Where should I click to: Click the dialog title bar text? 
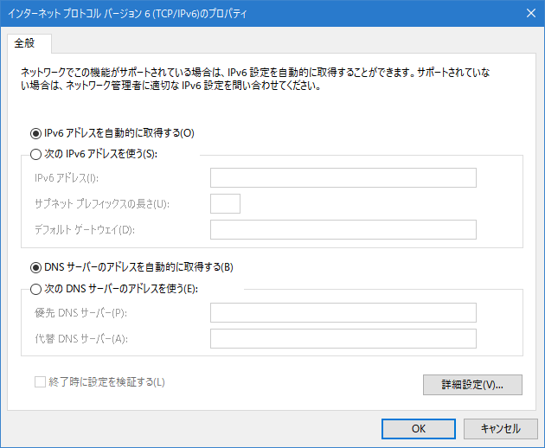127,14
